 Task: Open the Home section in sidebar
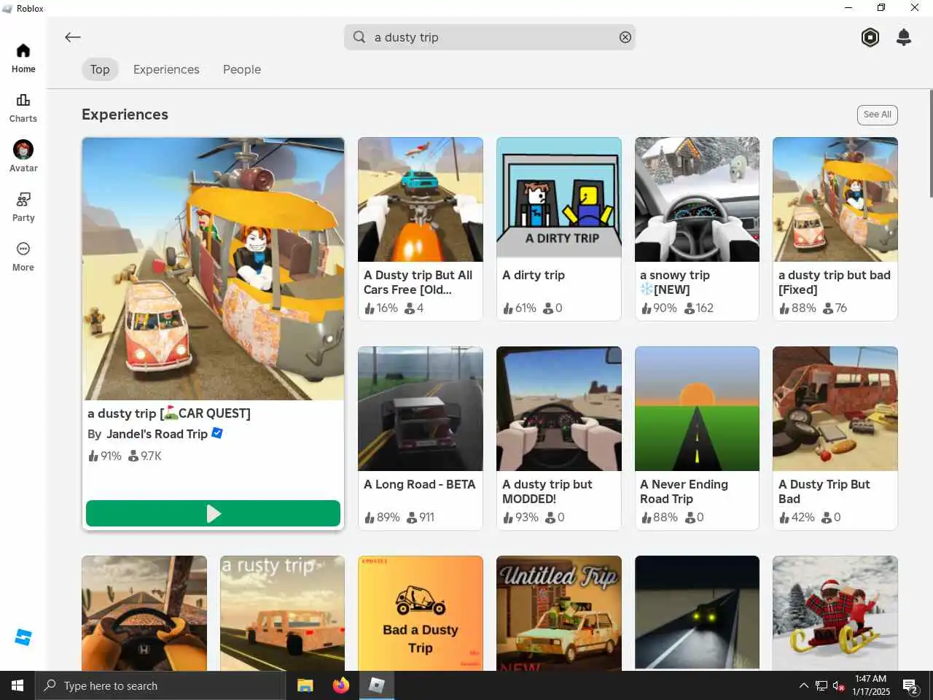(x=23, y=58)
